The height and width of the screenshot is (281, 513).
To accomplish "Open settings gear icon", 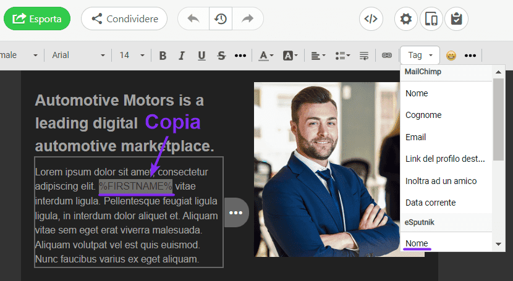I will (406, 19).
